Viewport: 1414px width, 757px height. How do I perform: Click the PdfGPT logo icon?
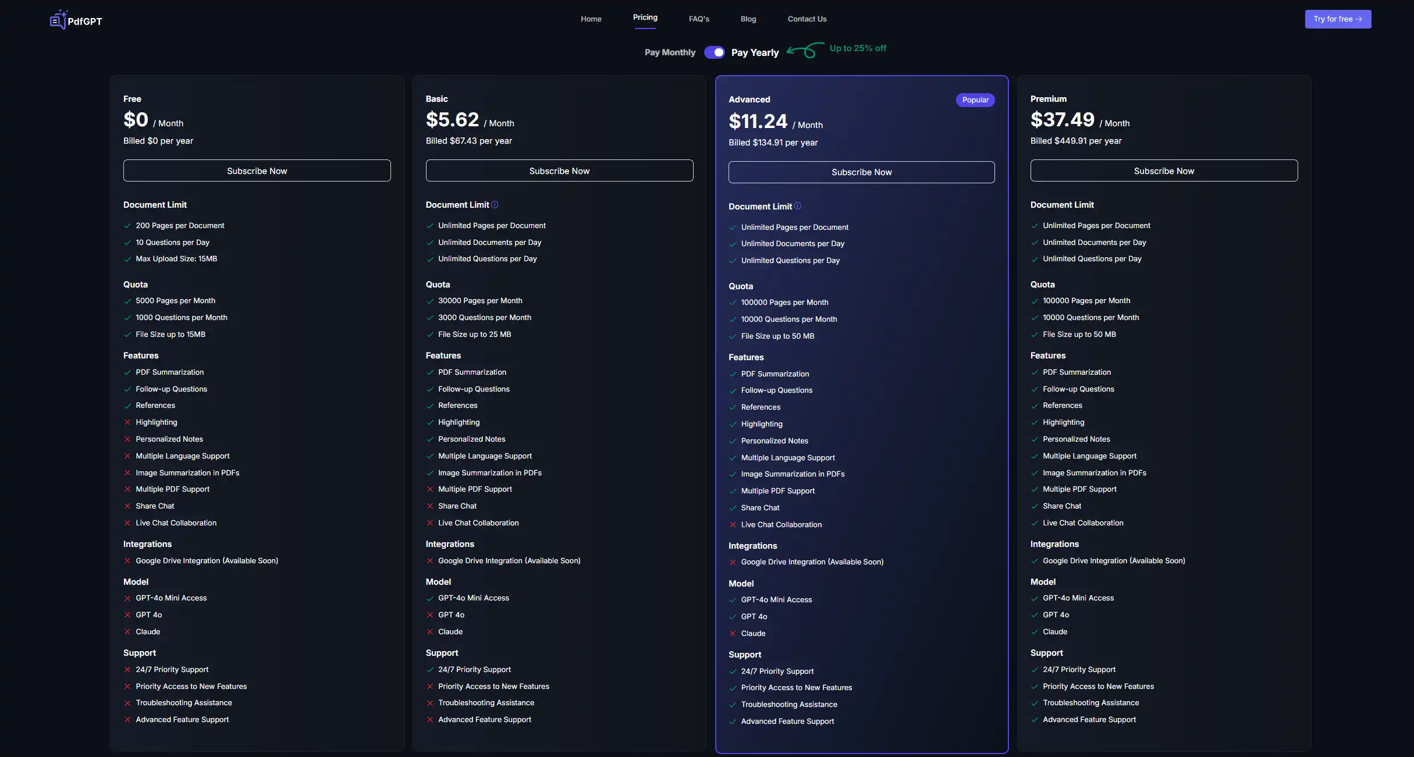pyautogui.click(x=58, y=20)
